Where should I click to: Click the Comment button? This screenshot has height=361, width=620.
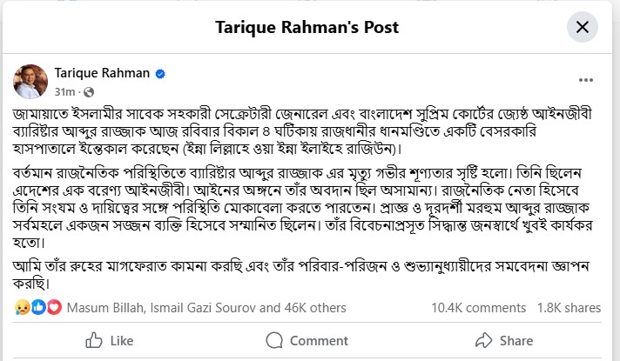307,340
